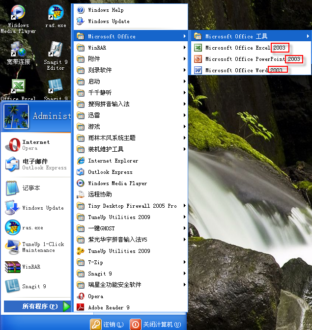Open 记事本 from recent programs
The width and height of the screenshot is (312, 330).
[36, 188]
